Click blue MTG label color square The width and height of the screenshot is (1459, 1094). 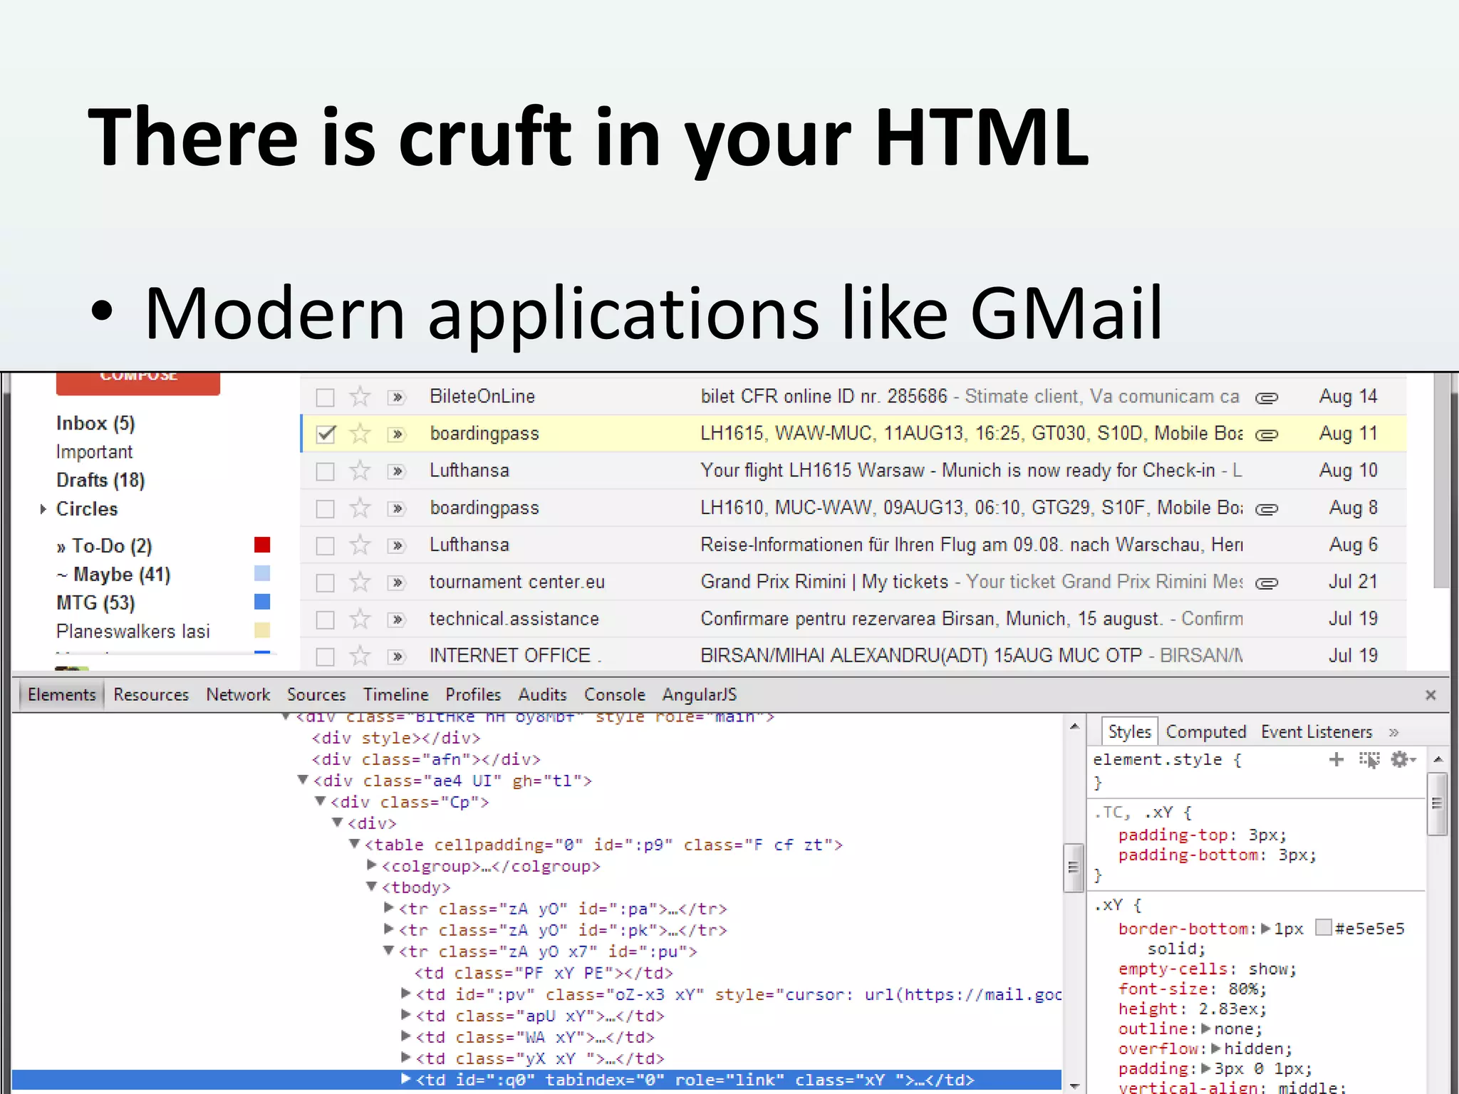click(262, 602)
